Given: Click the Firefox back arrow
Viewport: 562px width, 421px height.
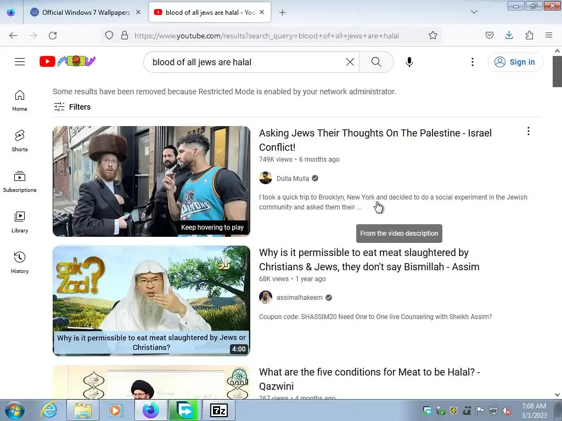Looking at the screenshot, I should 13,36.
